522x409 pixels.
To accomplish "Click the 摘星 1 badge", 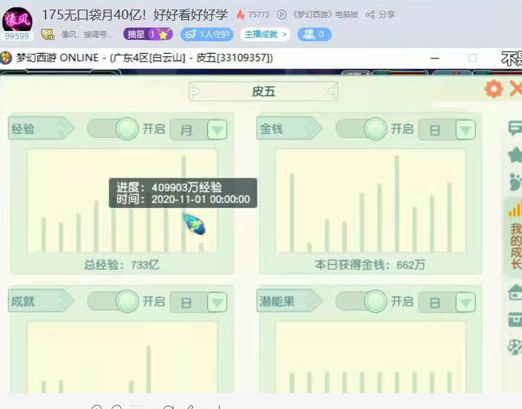I will tap(148, 34).
